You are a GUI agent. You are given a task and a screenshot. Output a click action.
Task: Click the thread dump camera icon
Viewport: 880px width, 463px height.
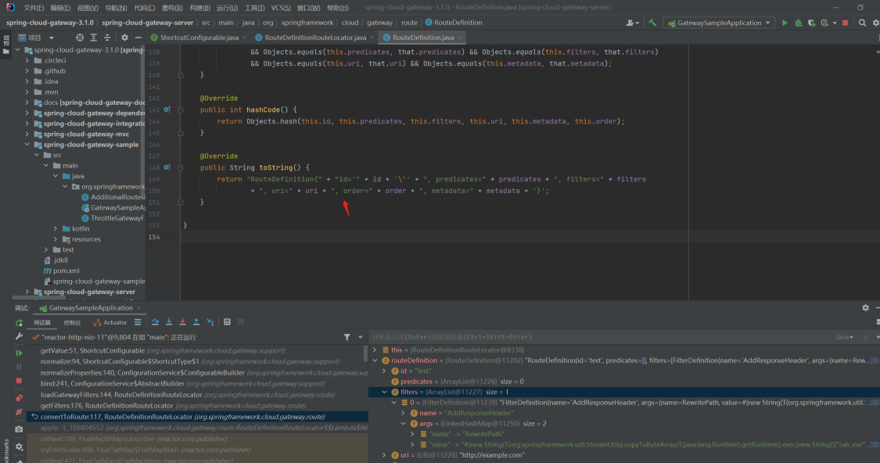(x=19, y=429)
